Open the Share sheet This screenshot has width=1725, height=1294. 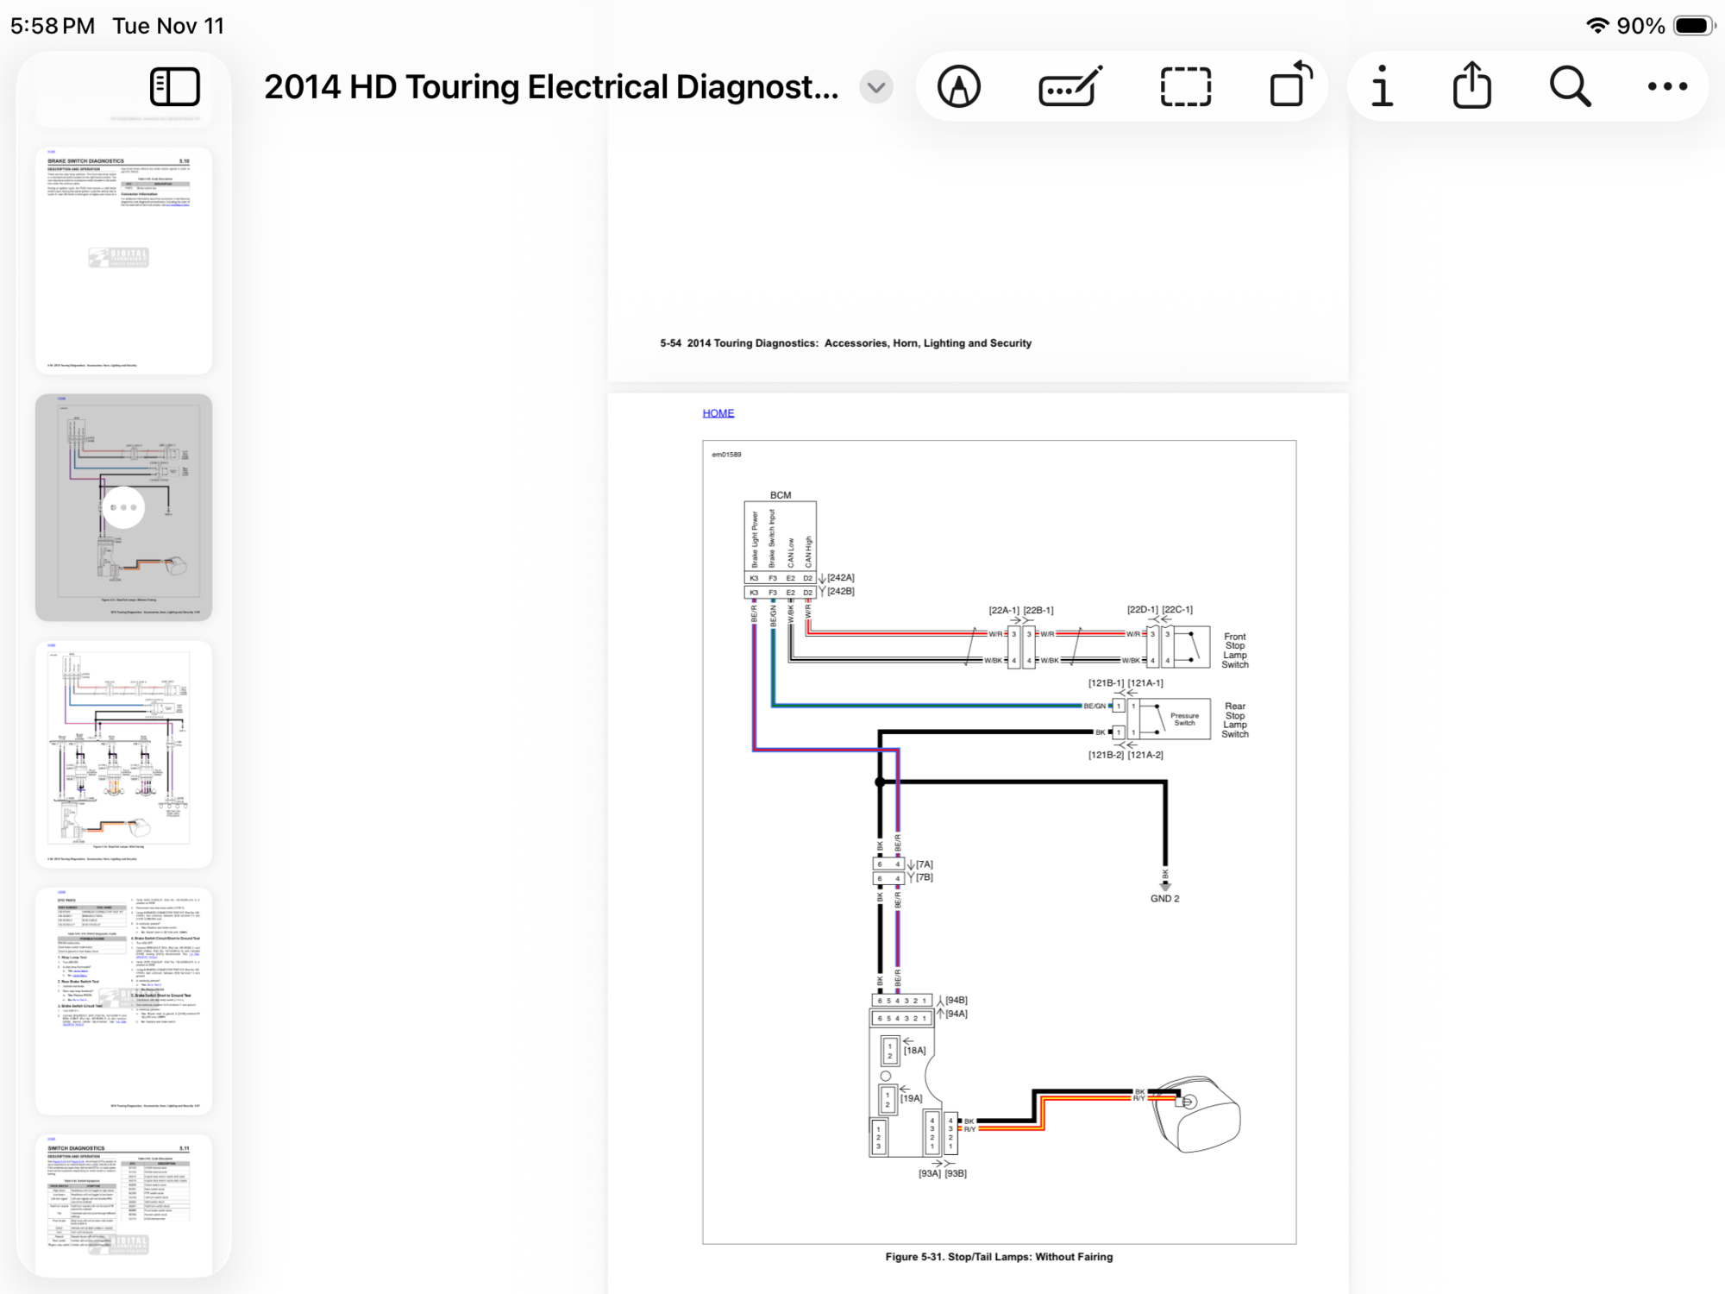(x=1471, y=85)
